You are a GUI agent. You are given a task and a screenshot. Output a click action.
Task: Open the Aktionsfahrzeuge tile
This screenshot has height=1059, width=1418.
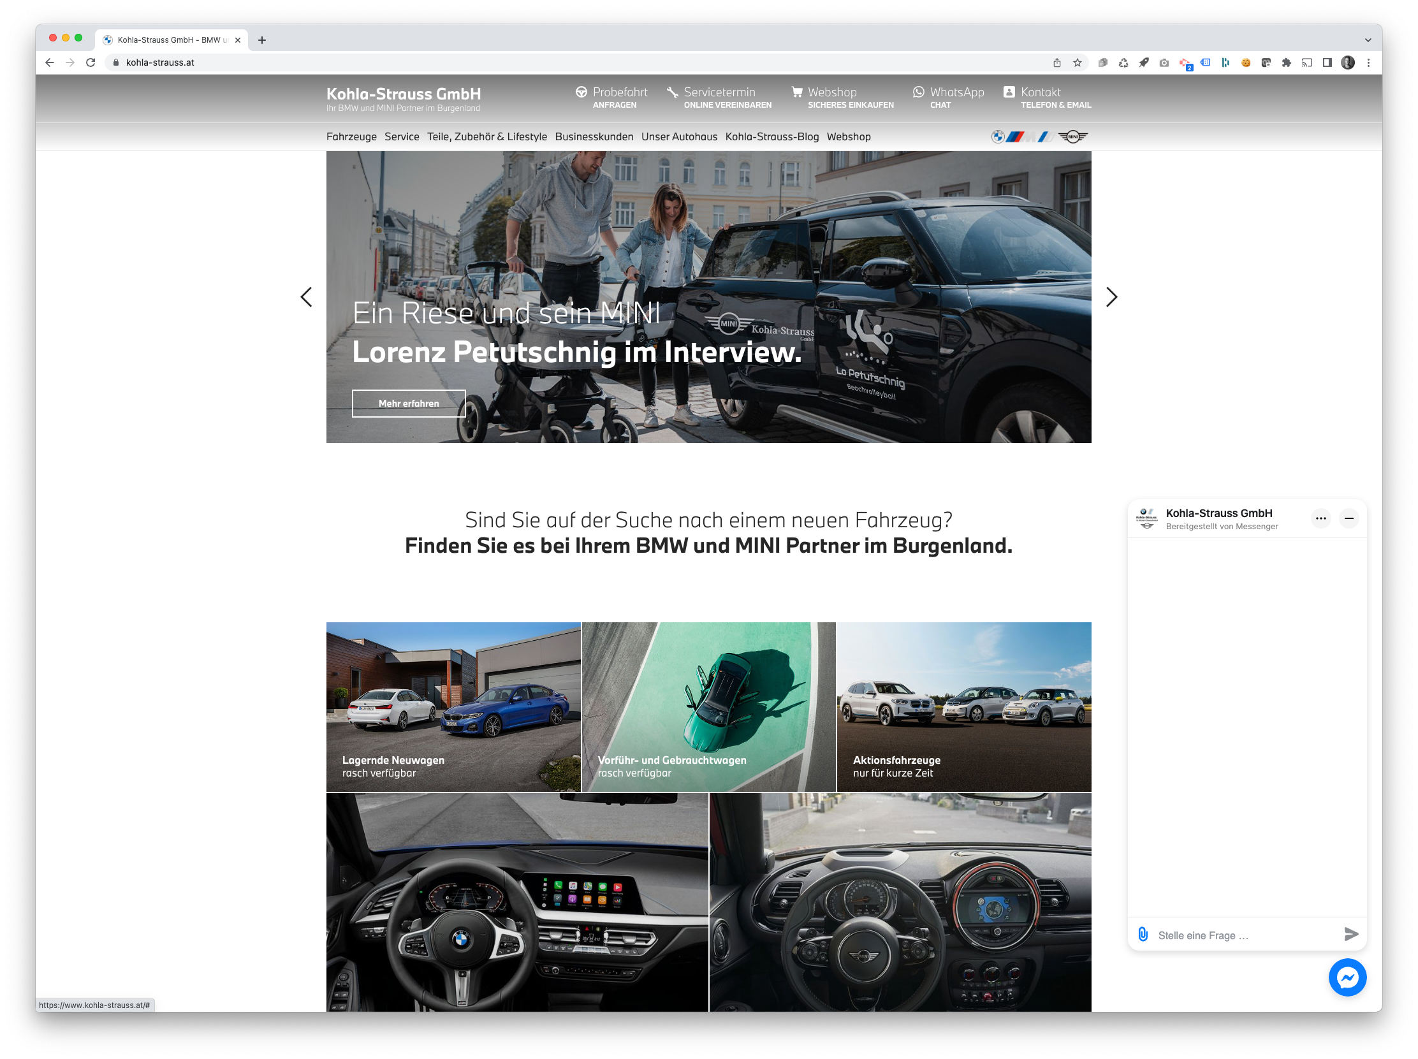[963, 706]
